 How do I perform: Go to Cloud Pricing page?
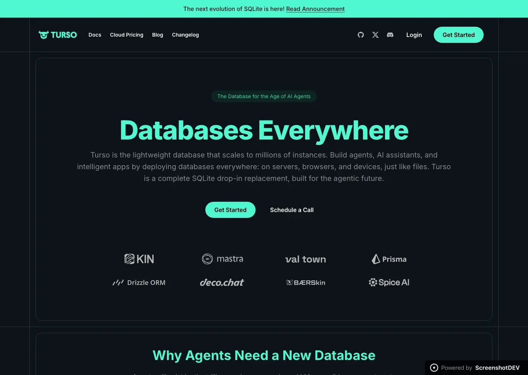(x=126, y=35)
